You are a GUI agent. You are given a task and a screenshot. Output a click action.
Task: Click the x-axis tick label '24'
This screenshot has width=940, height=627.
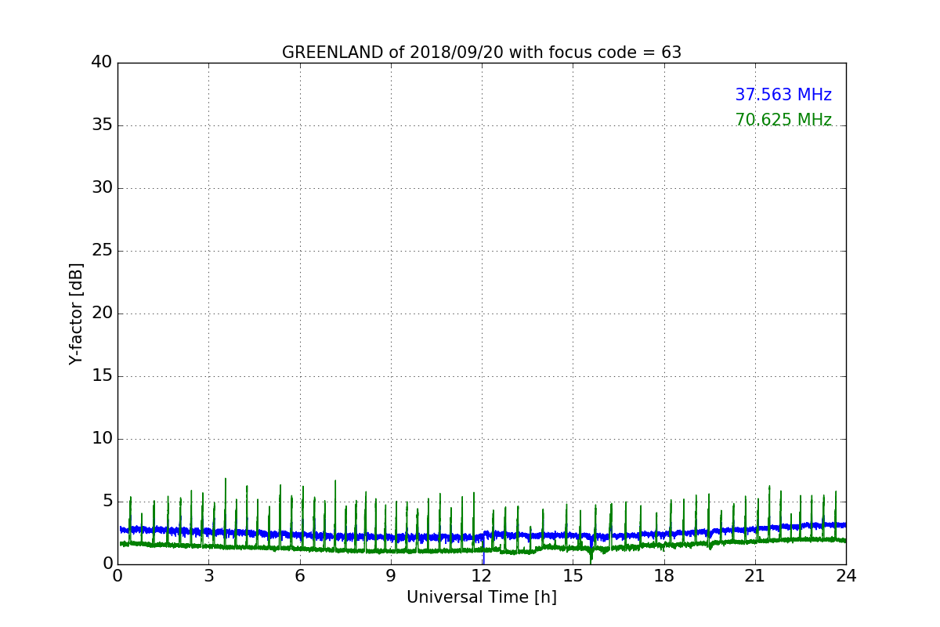pos(846,575)
